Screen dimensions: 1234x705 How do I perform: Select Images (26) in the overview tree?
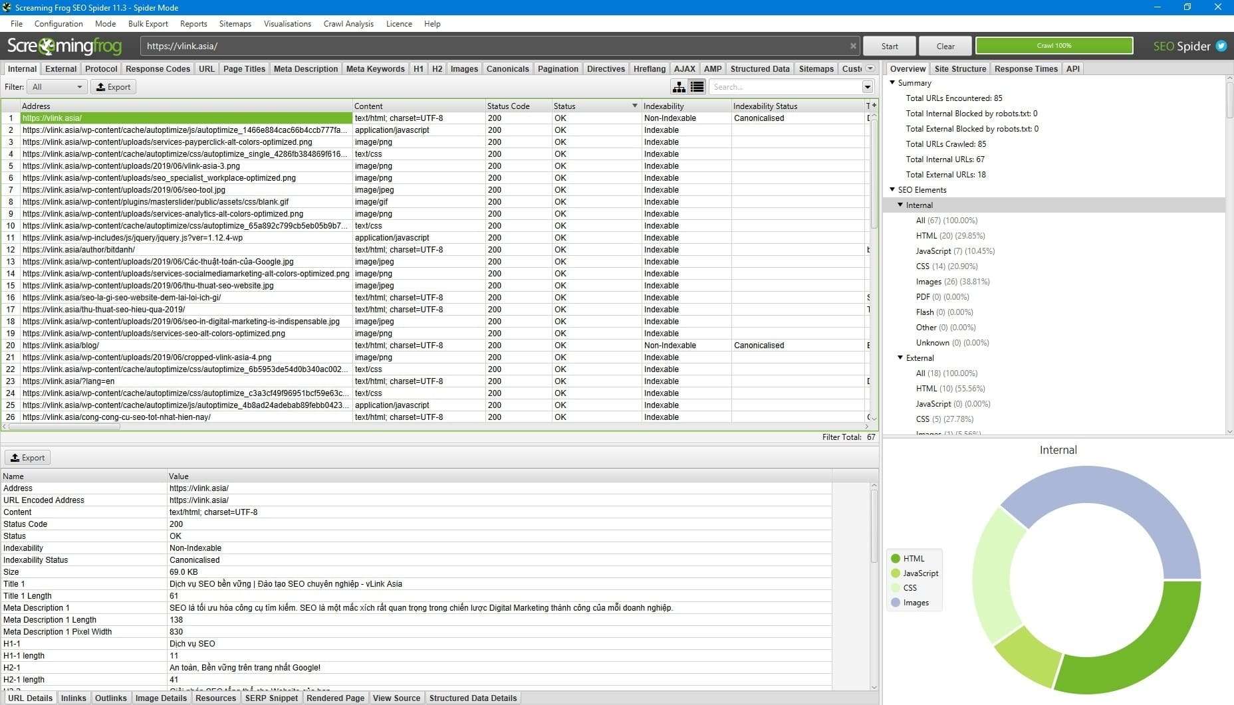click(x=953, y=282)
